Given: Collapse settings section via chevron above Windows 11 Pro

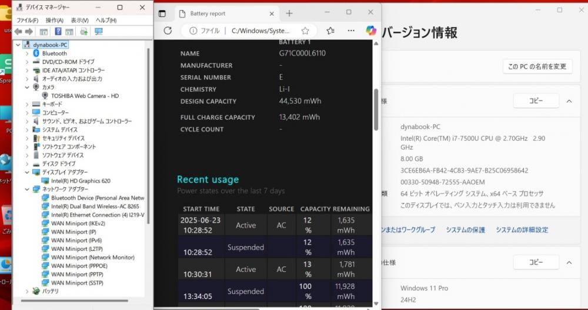Looking at the screenshot, I should pos(569,262).
